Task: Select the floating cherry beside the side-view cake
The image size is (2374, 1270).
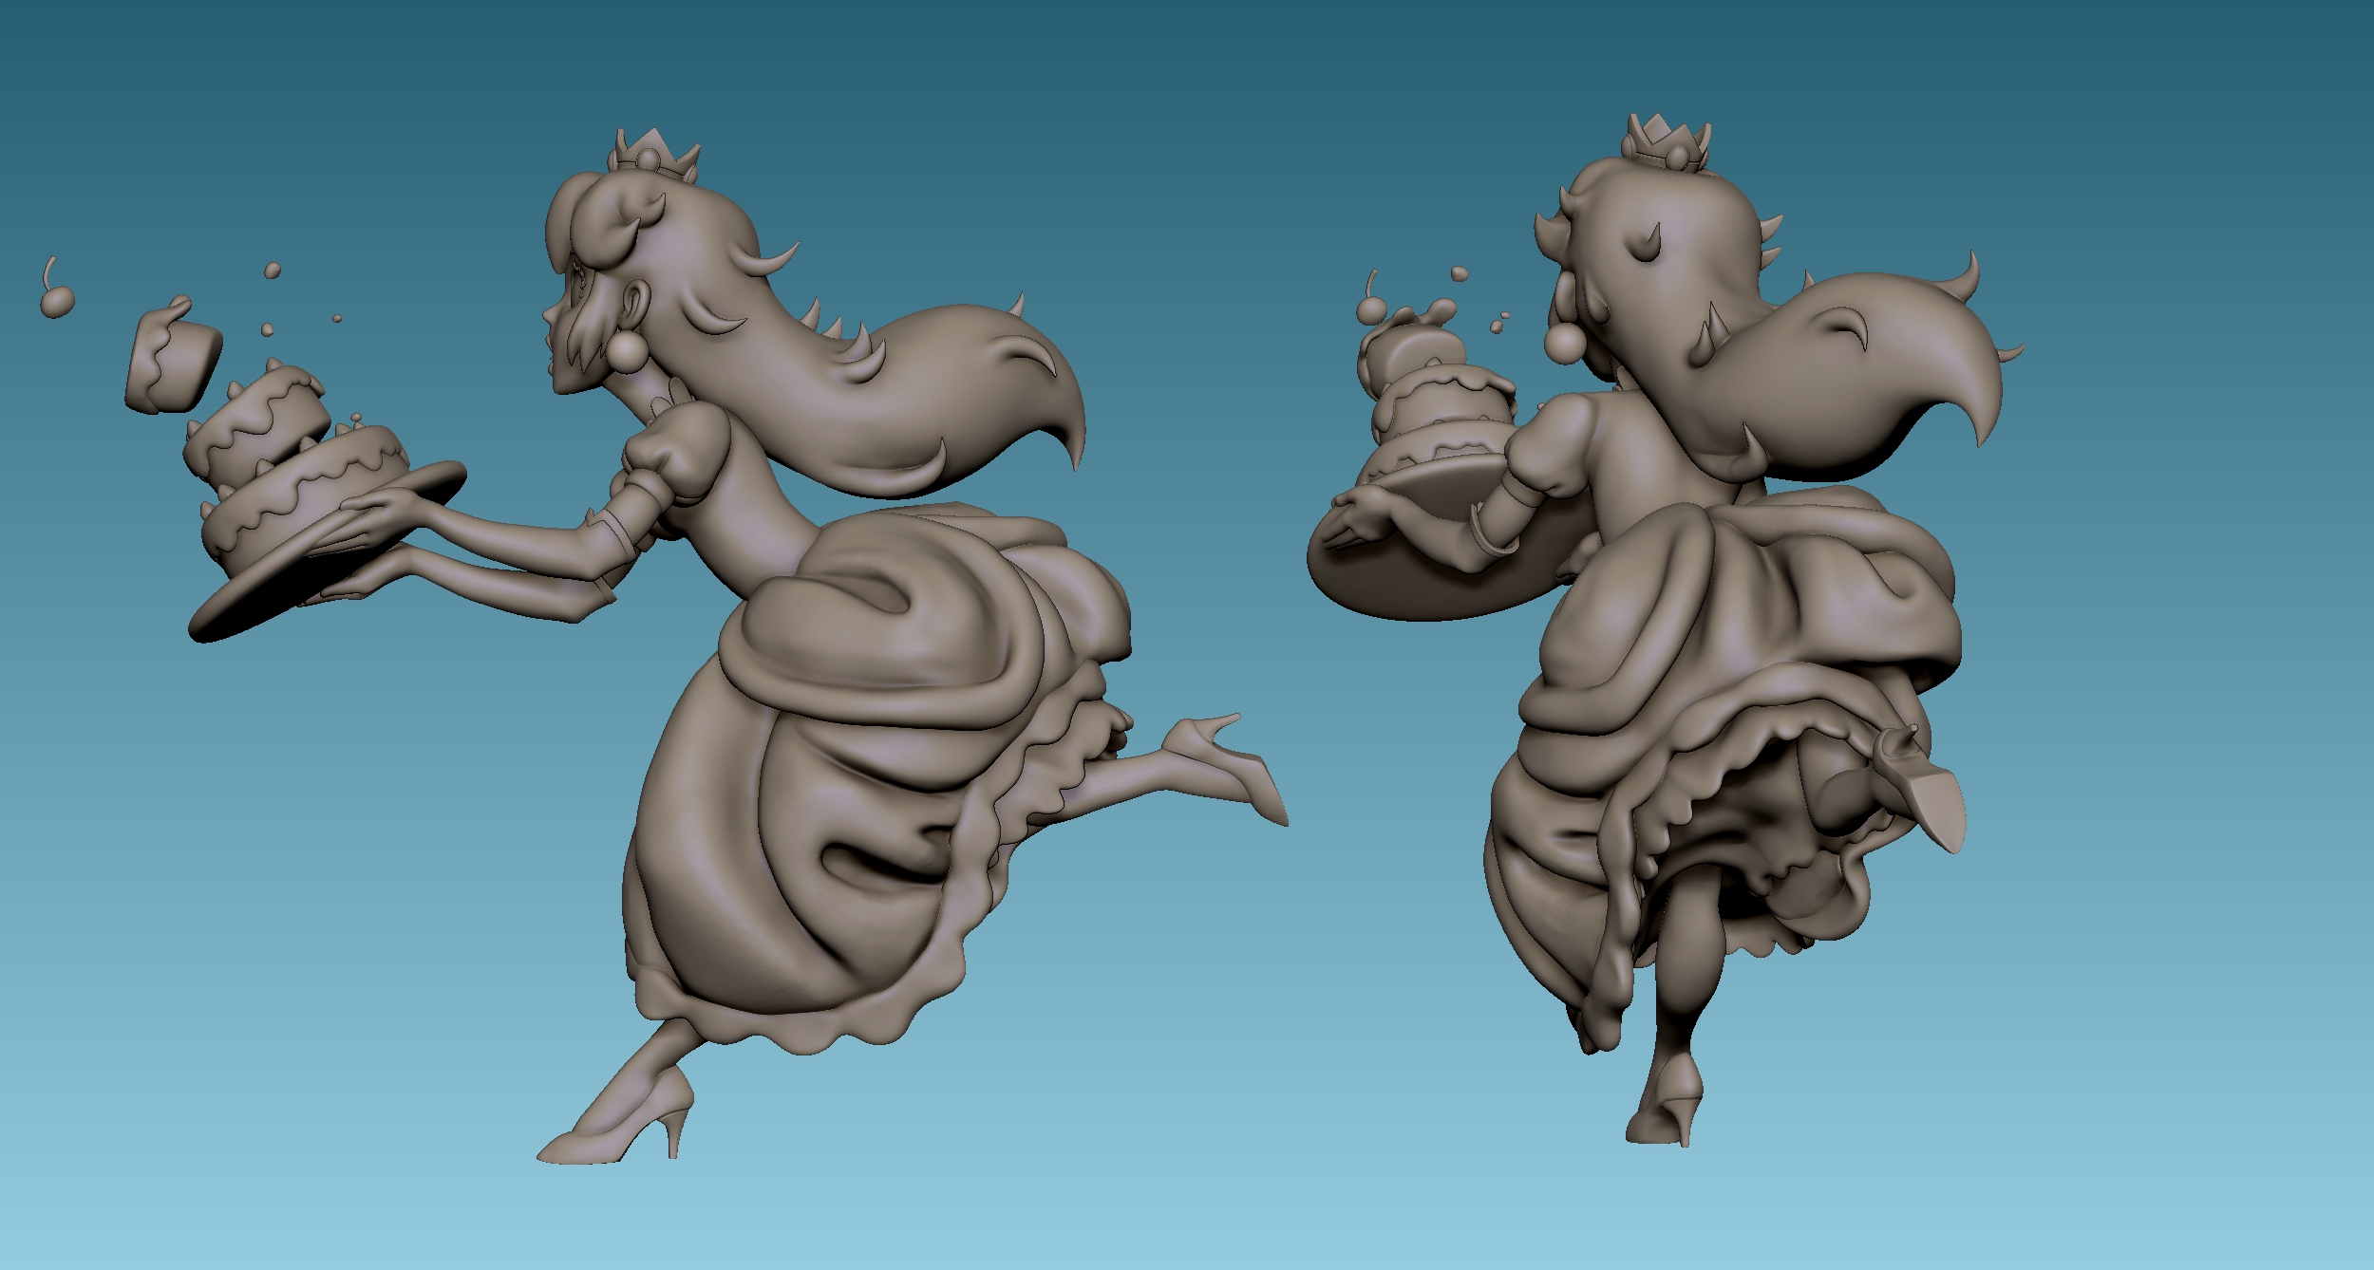Action: [x=57, y=290]
